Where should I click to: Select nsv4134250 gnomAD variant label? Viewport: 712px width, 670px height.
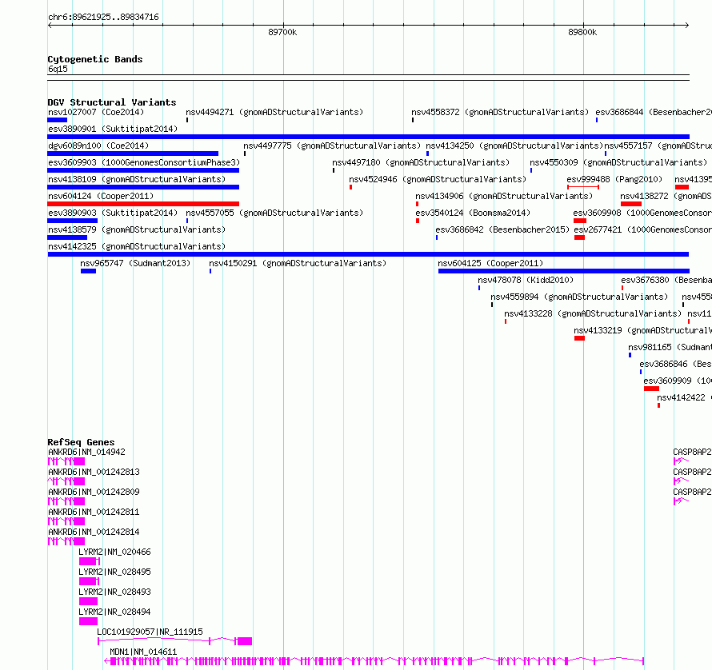coord(514,146)
